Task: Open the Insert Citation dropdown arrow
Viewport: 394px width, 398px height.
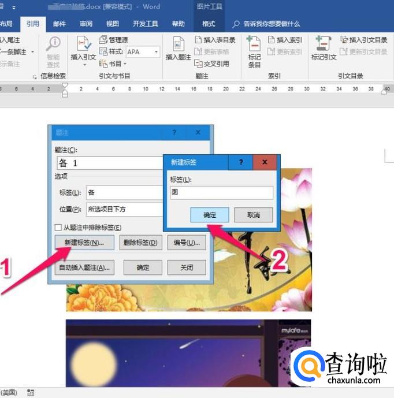Action: tap(84, 65)
